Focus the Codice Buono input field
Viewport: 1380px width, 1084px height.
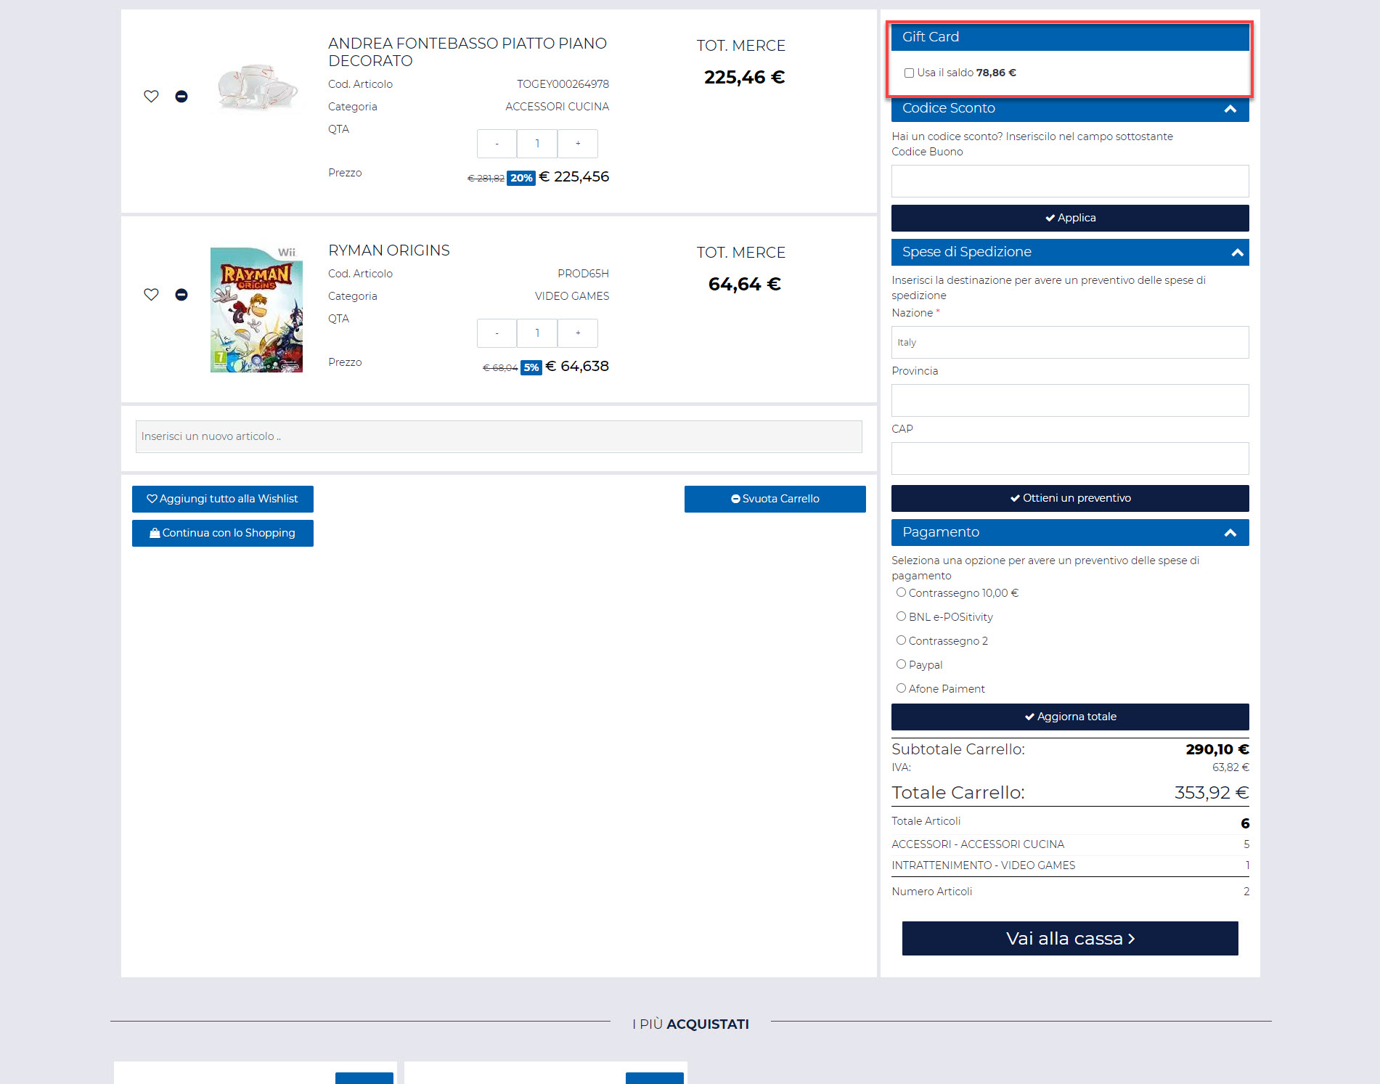click(x=1069, y=182)
